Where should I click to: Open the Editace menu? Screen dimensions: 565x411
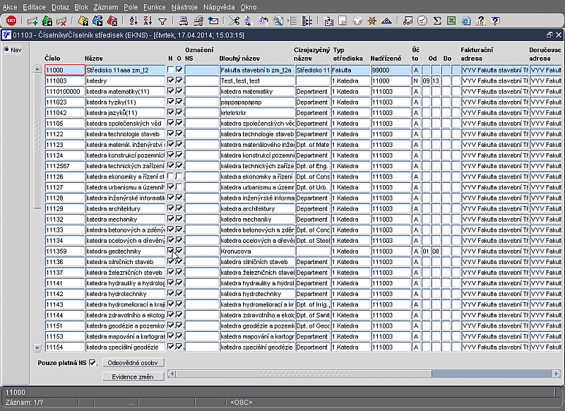pyautogui.click(x=34, y=7)
